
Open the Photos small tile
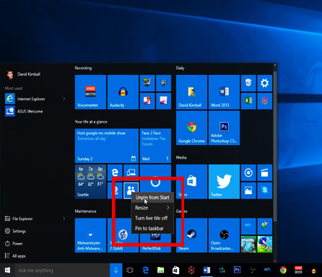pos(248,190)
